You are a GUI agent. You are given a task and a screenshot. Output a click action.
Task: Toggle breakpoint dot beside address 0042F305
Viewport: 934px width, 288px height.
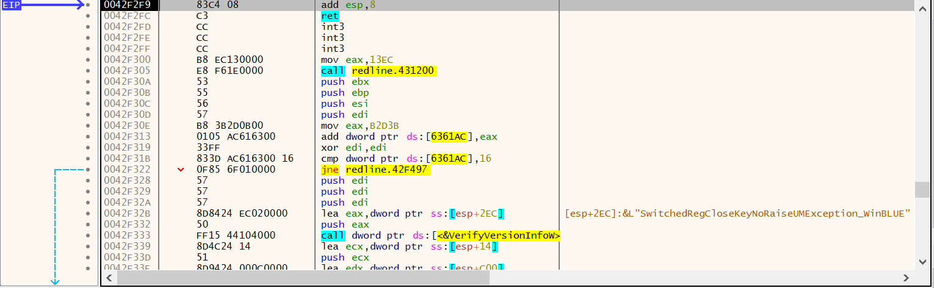point(89,71)
